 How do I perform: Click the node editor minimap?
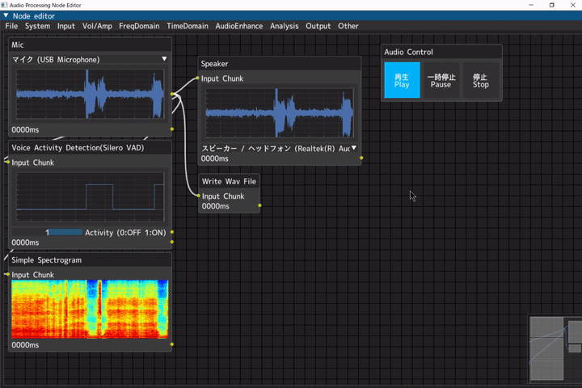555,349
